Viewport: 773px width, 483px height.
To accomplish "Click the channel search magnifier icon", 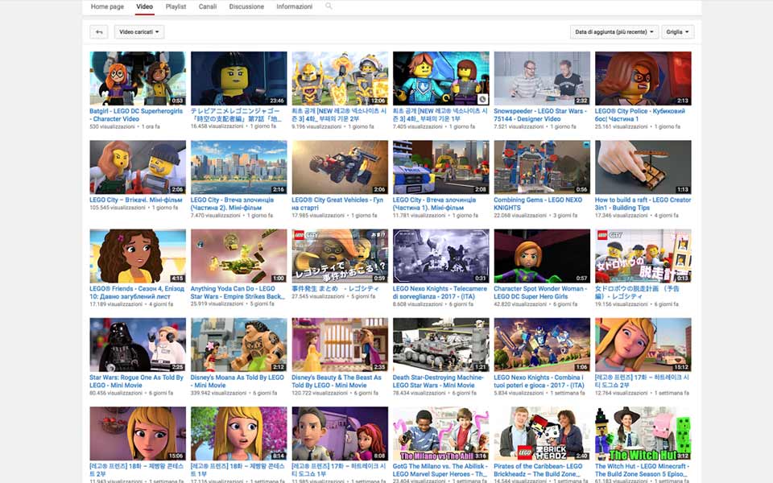I will coord(329,6).
